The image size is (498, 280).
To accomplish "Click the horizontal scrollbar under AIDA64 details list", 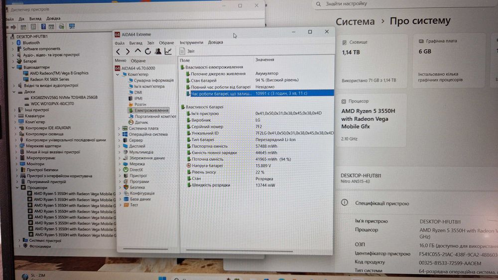I will (239, 251).
